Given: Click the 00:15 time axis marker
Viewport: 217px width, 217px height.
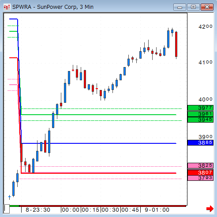Looking at the screenshot, I should point(90,210).
